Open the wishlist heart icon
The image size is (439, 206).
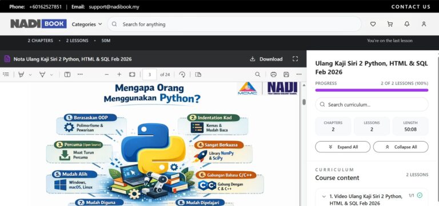[x=373, y=25]
